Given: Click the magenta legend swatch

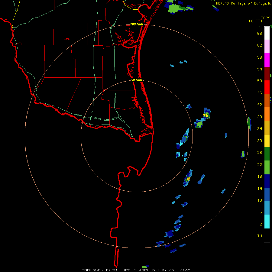Looking at the screenshot, I should [267, 60].
